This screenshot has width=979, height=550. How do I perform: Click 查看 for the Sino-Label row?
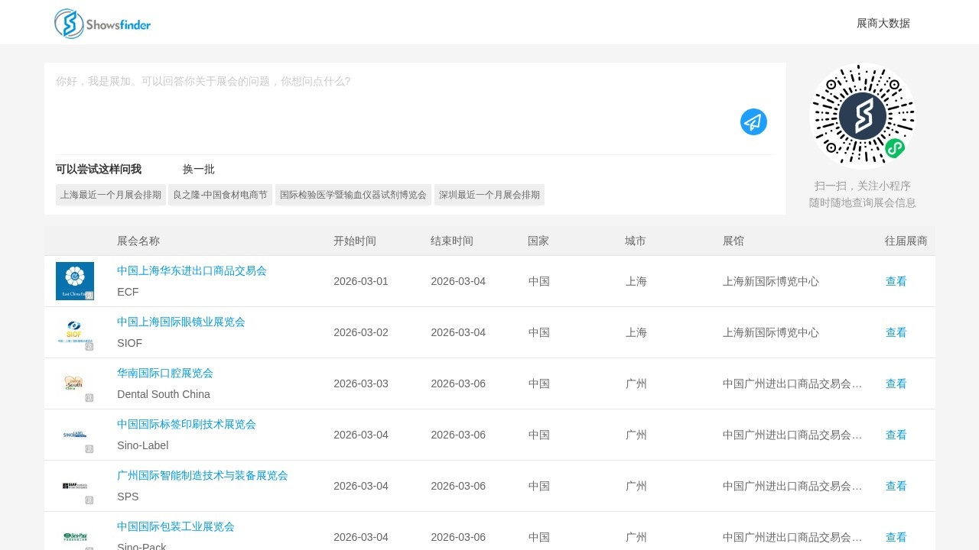[896, 435]
